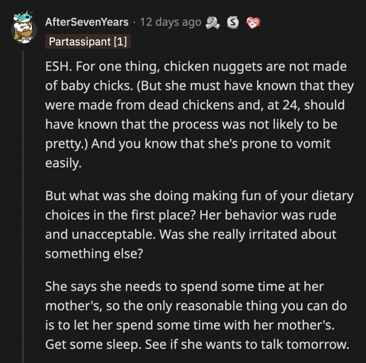The width and height of the screenshot is (366, 363).
Task: Open the AfterSevenYears profile link
Action: [x=86, y=22]
